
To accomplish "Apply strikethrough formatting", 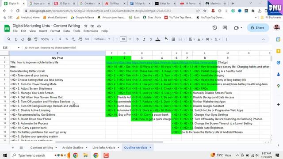I will [151, 39].
